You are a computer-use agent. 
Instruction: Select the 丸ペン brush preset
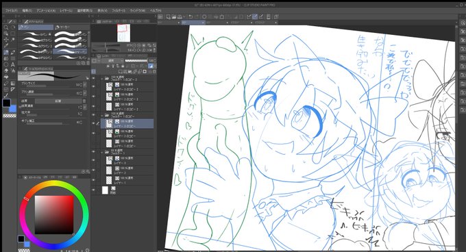(x=71, y=58)
